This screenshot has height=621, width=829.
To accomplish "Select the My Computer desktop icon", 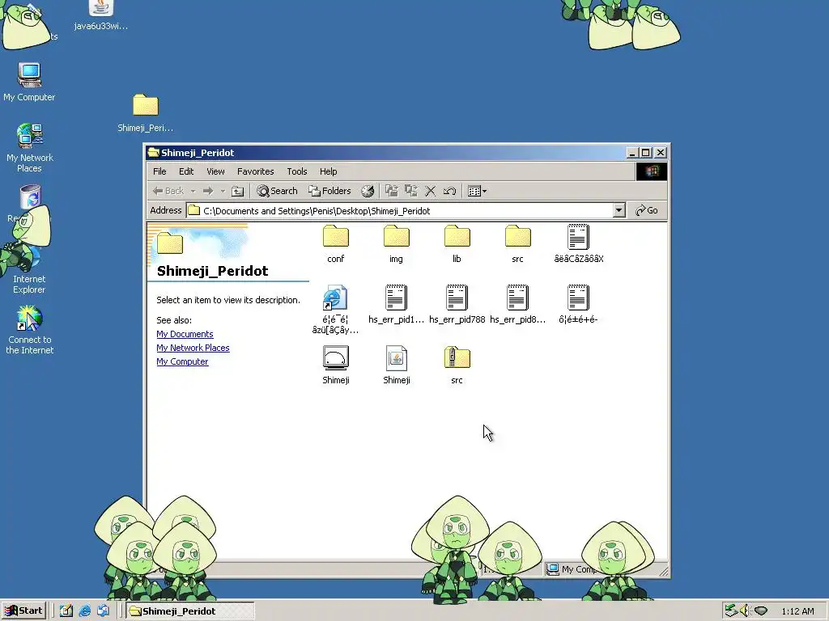I will pos(29,82).
